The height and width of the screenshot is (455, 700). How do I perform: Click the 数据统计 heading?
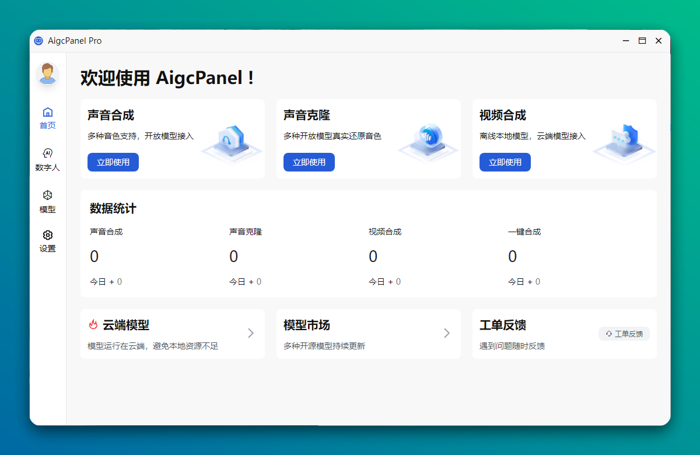pyautogui.click(x=113, y=208)
